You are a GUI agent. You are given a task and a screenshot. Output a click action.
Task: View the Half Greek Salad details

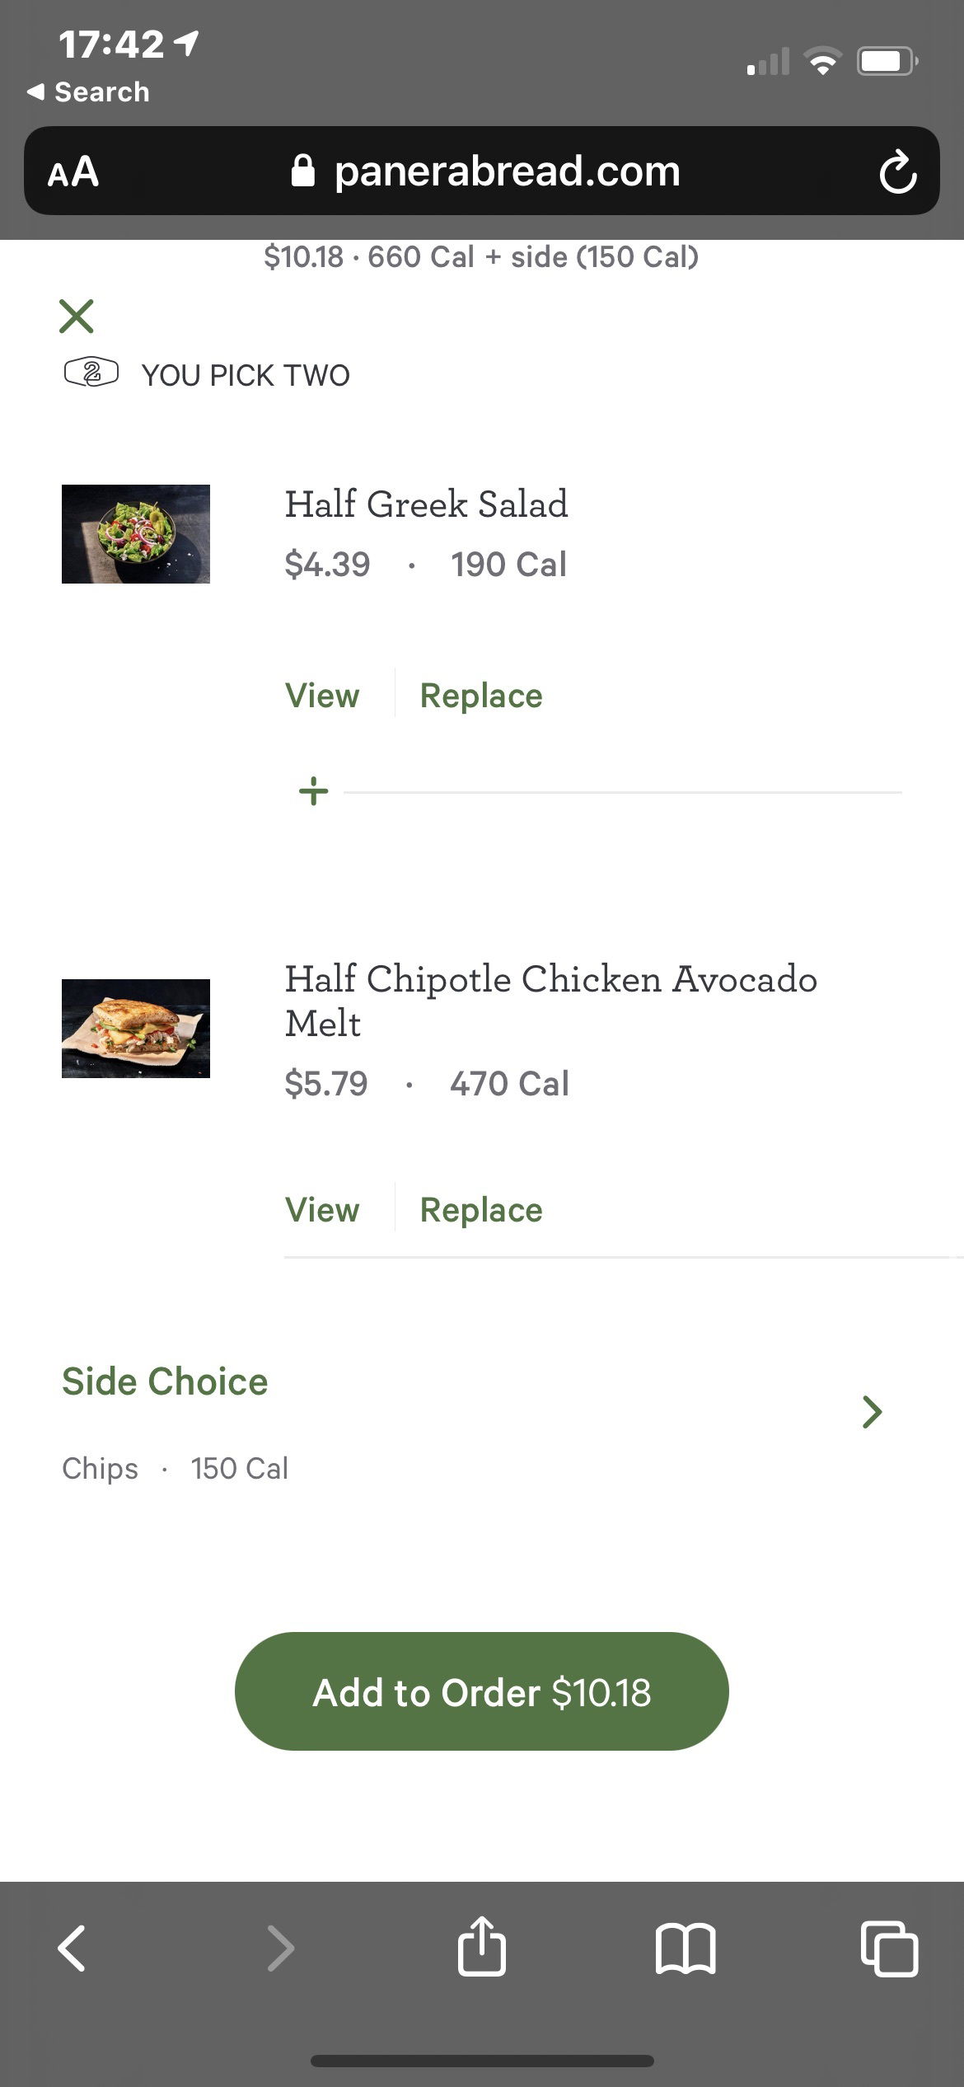pyautogui.click(x=322, y=696)
